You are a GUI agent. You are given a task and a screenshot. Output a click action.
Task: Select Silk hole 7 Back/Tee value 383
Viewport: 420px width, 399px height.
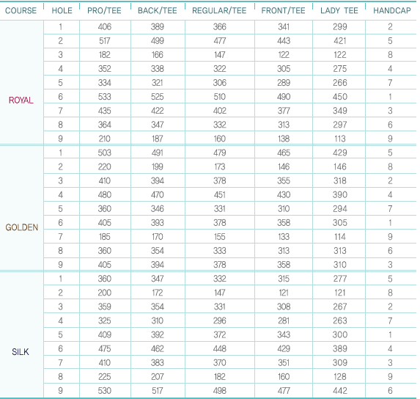pos(158,362)
